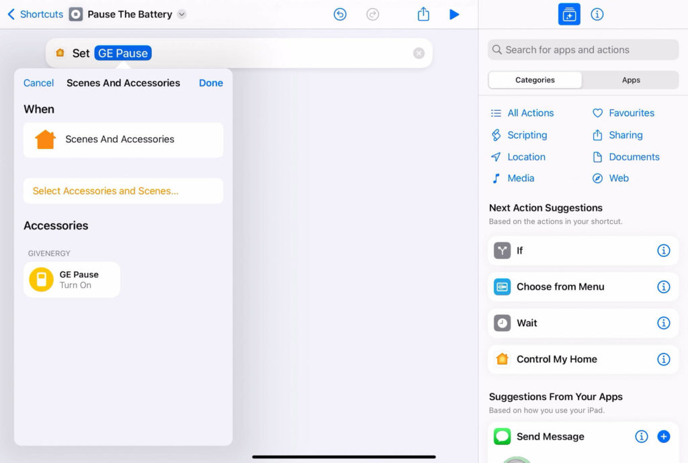Tap the Web compass icon
The image size is (688, 463).
tap(597, 178)
